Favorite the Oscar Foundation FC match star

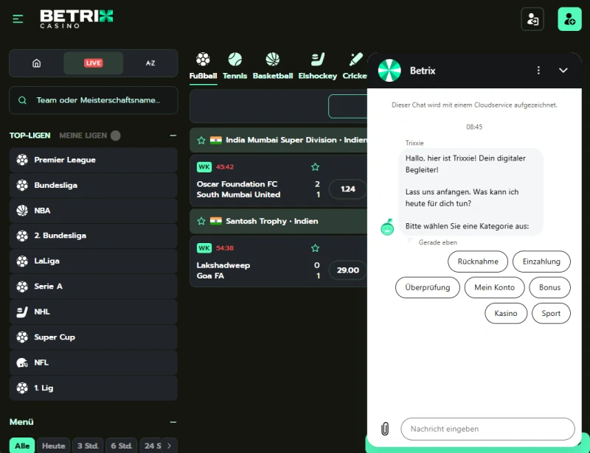click(315, 167)
